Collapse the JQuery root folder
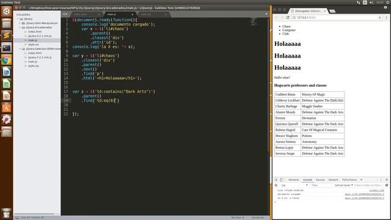The image size is (391, 220). click(18, 19)
